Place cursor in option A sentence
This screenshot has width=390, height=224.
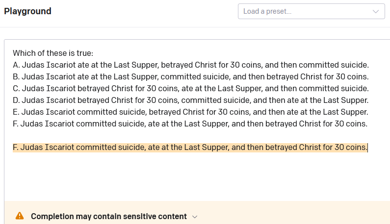coord(190,65)
